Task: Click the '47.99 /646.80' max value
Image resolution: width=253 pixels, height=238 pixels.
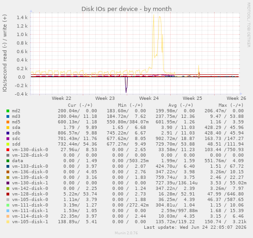Action: [226, 194]
